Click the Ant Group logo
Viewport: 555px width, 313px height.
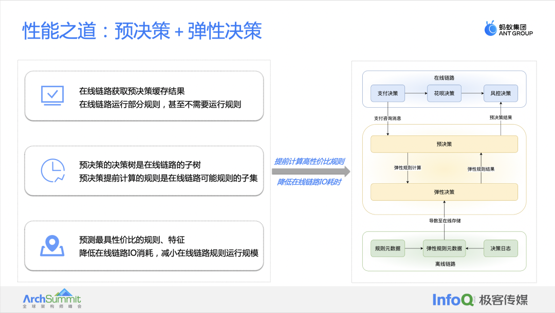coord(509,29)
